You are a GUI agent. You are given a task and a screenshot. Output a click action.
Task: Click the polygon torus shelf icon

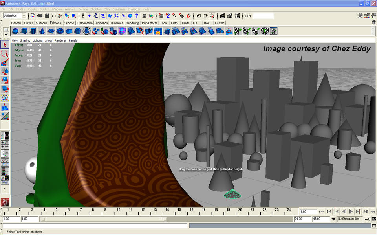60,31
